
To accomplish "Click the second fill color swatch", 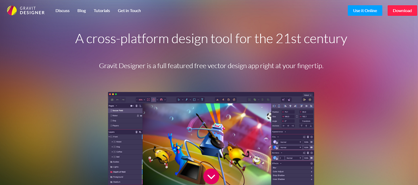I will [x=275, y=147].
